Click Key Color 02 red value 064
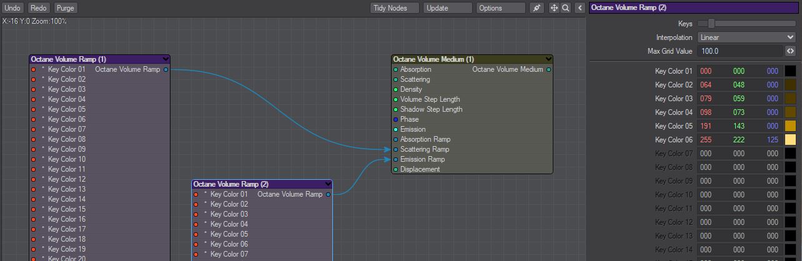Viewport: 802px width, 261px height. point(706,85)
